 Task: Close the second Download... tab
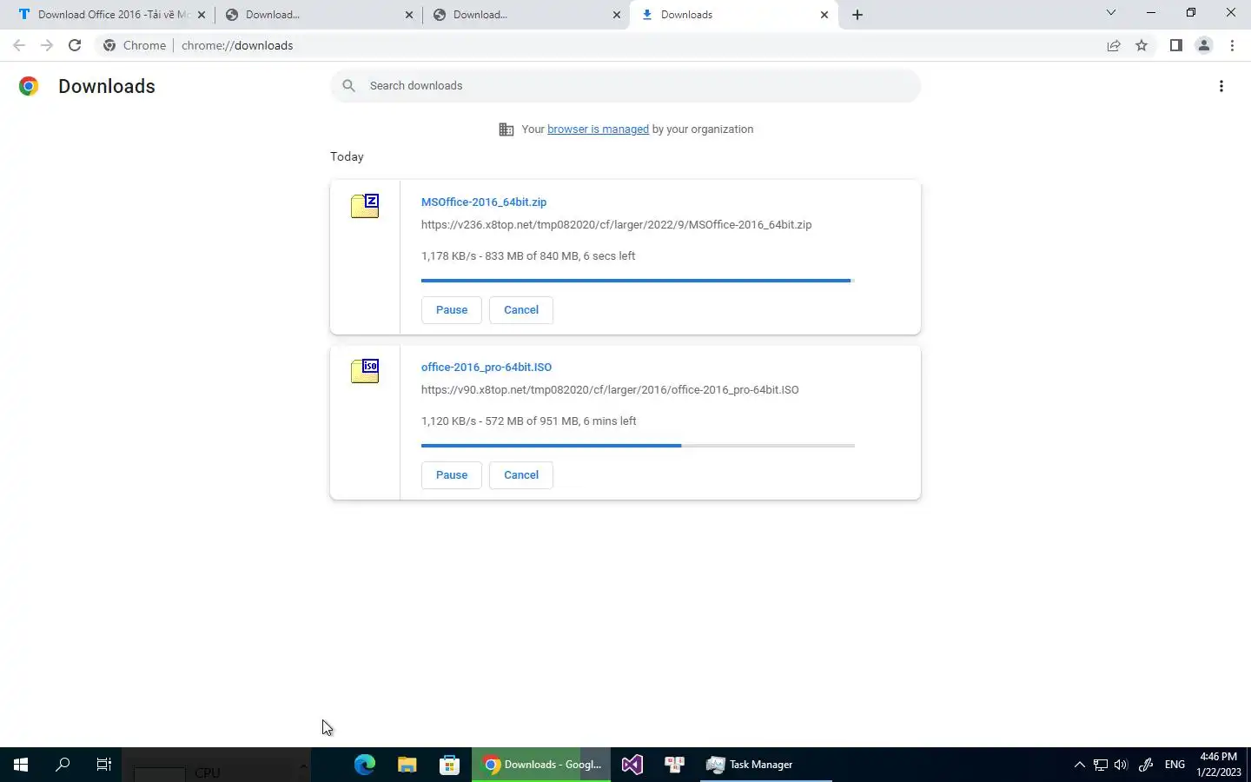[x=409, y=15]
